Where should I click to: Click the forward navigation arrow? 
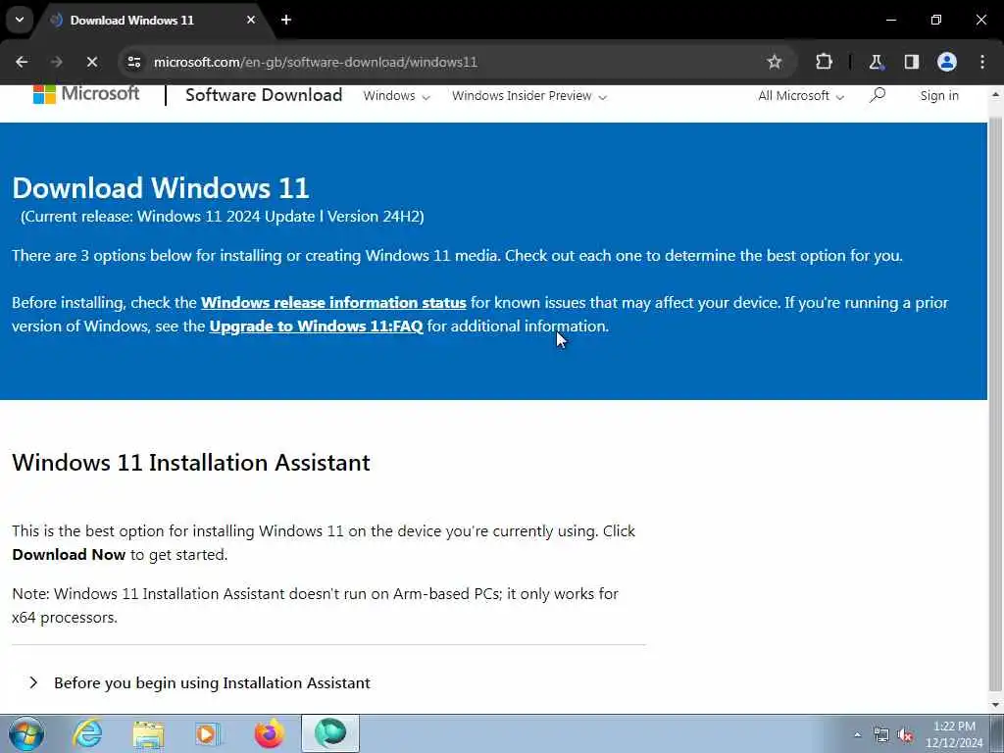(x=56, y=62)
